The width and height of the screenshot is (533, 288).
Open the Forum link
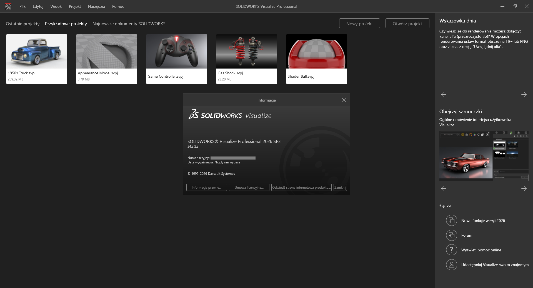pyautogui.click(x=467, y=235)
